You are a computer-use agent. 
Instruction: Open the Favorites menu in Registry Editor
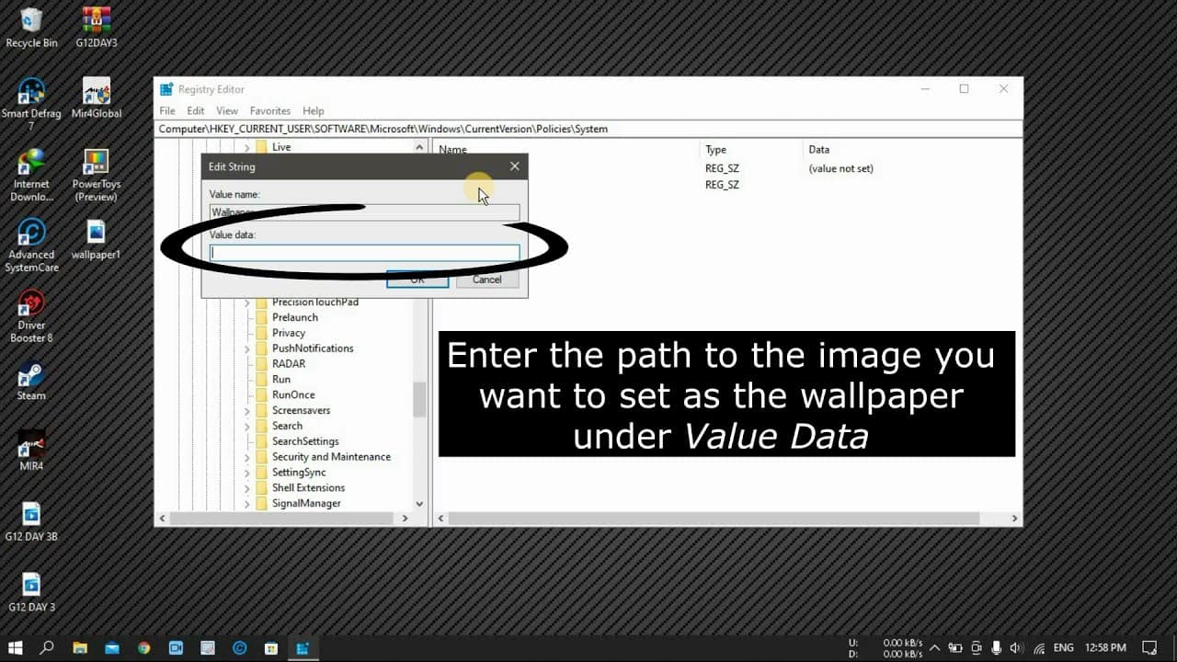coord(269,110)
